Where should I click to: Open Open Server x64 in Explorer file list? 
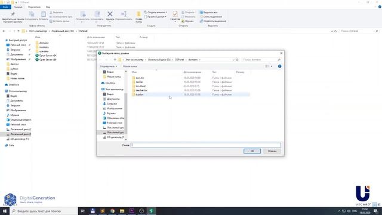click(46, 56)
